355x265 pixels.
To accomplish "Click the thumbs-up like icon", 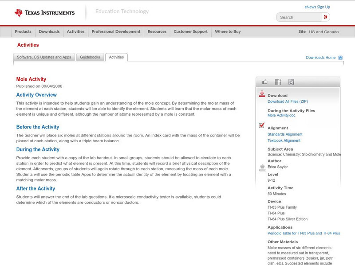I will tap(264, 82).
